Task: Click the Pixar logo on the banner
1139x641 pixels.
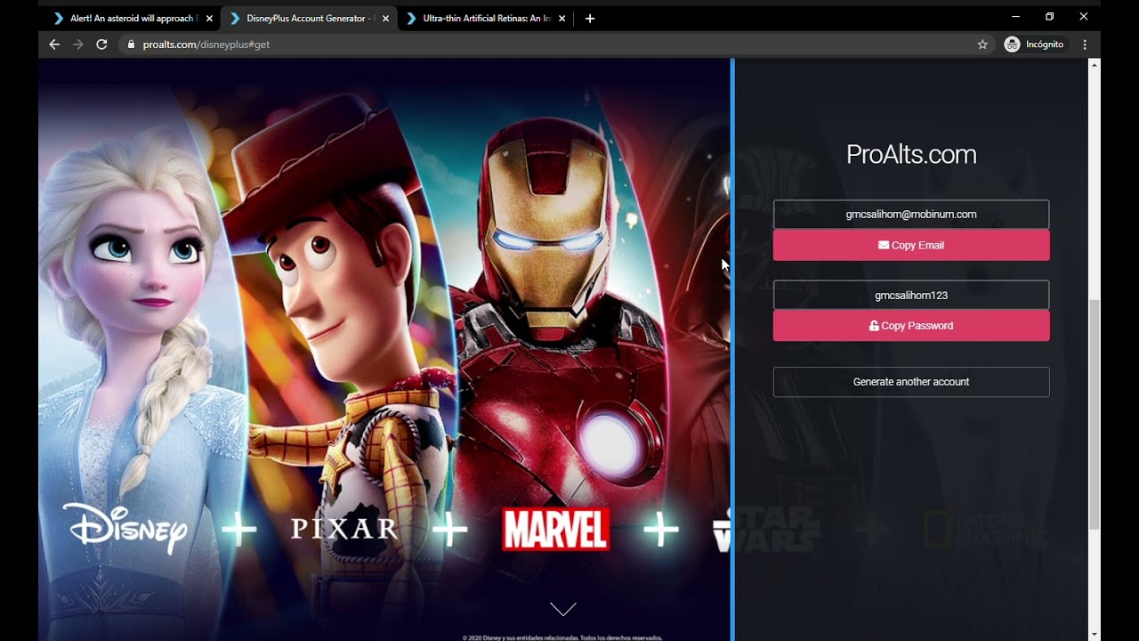Action: 343,529
